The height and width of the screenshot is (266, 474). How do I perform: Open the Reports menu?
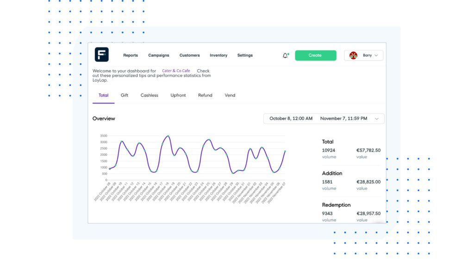coord(130,55)
